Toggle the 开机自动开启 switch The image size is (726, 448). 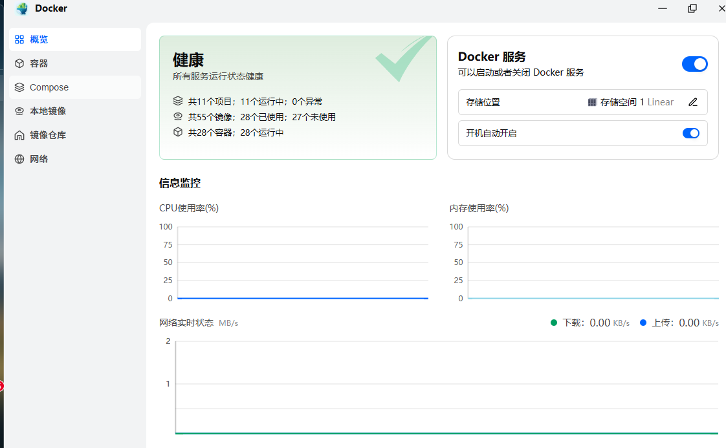pos(691,133)
